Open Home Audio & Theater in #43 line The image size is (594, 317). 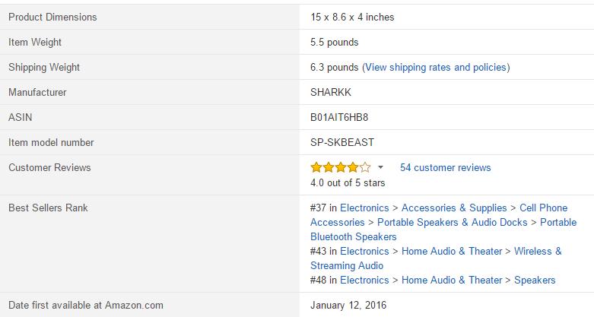(x=452, y=251)
